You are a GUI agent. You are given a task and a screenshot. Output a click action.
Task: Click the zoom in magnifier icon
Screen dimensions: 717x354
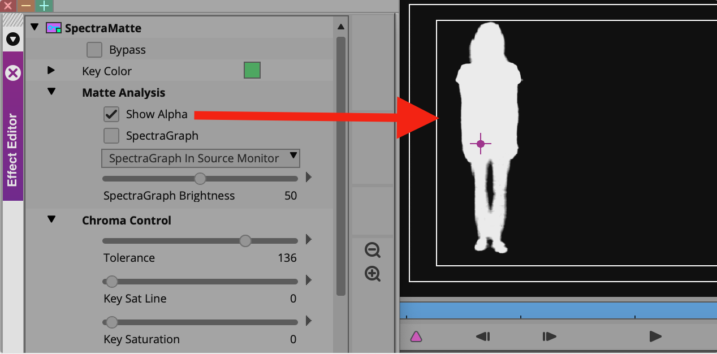pos(373,274)
